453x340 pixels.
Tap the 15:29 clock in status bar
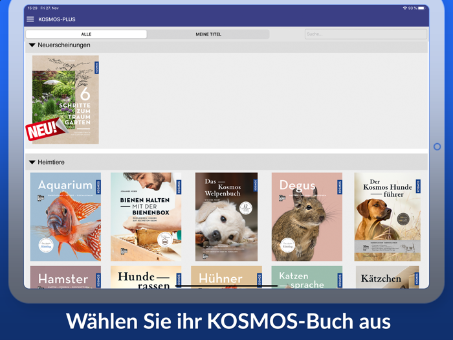pos(32,8)
